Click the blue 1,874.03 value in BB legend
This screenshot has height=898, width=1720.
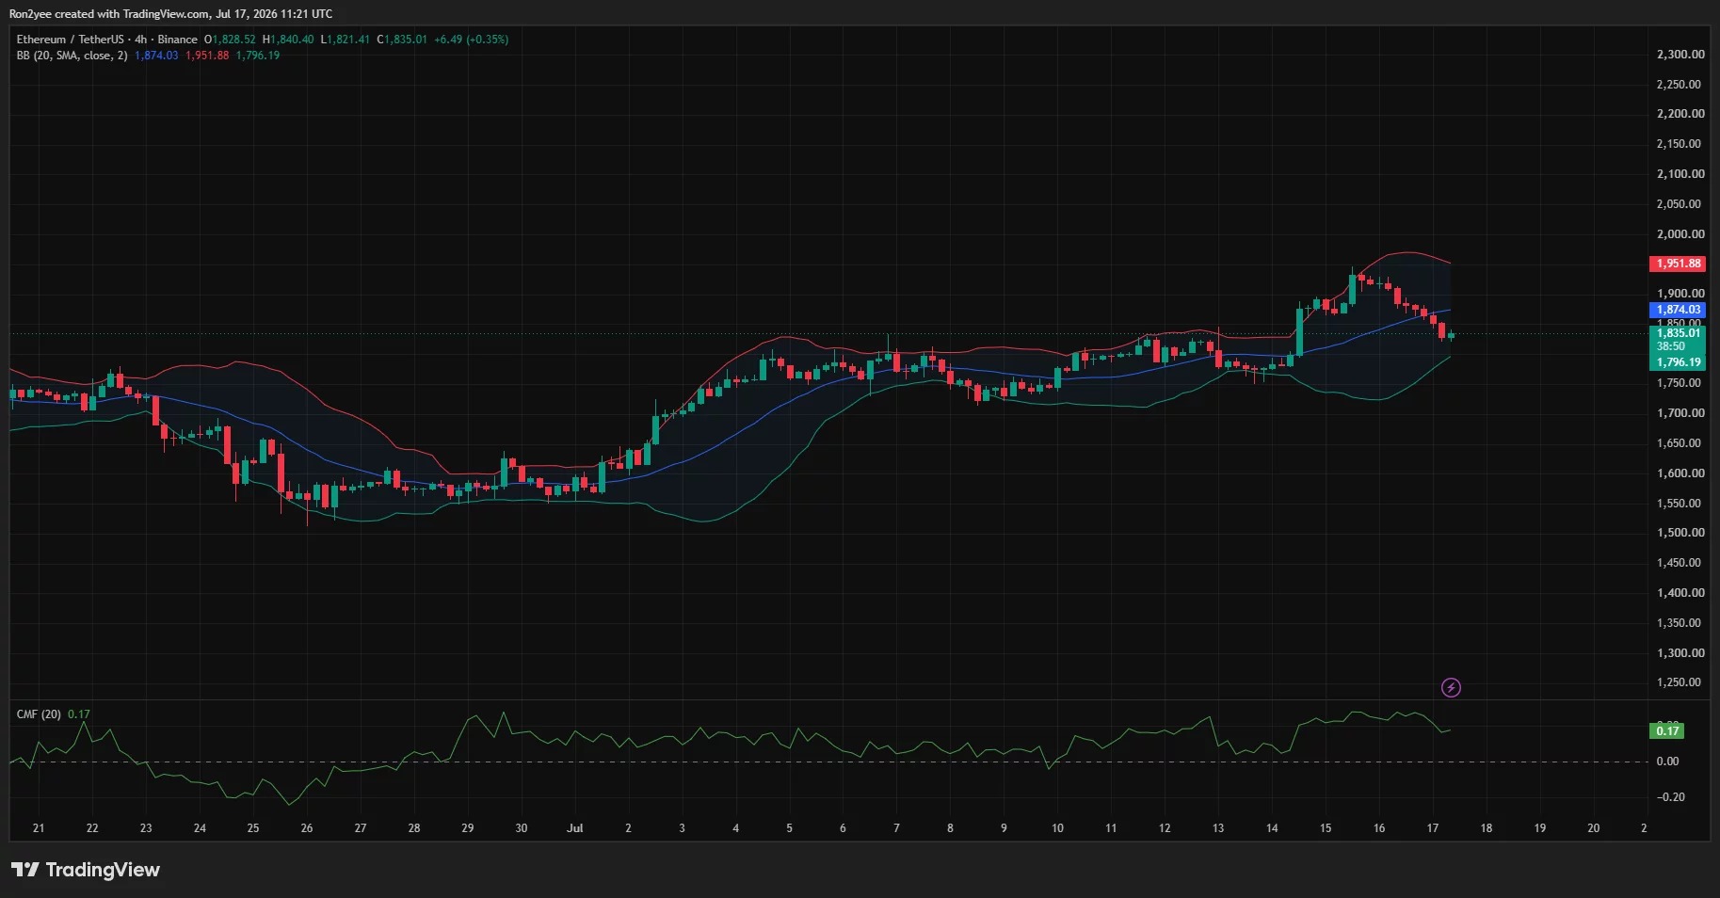click(156, 56)
